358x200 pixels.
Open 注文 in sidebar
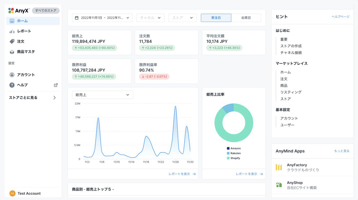(x=33, y=41)
